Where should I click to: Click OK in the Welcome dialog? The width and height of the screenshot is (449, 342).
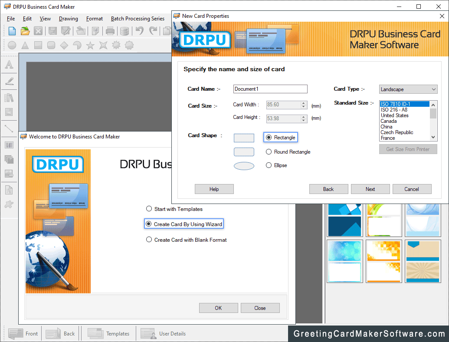coord(219,308)
